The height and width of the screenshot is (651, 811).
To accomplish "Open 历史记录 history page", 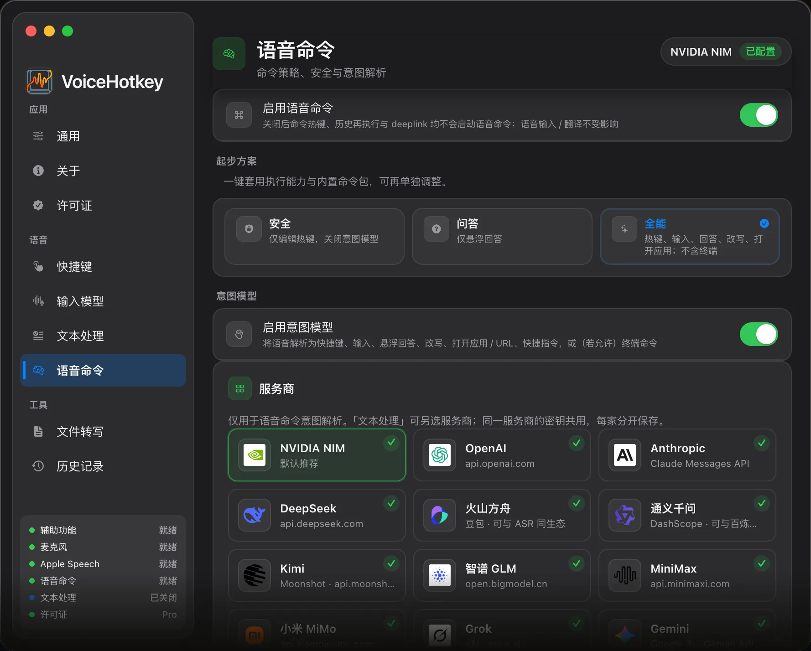I will 103,466.
